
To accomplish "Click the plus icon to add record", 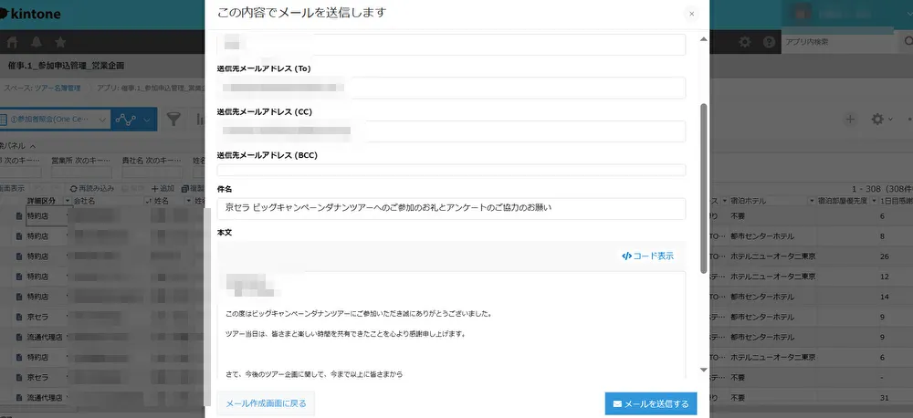I will point(850,120).
